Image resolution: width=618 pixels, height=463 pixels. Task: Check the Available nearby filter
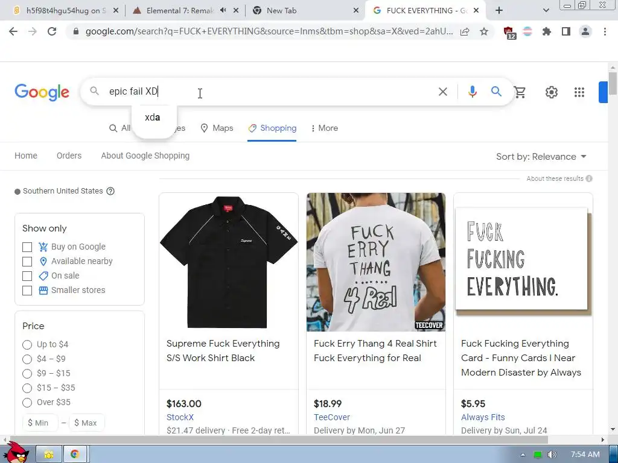coord(27,262)
